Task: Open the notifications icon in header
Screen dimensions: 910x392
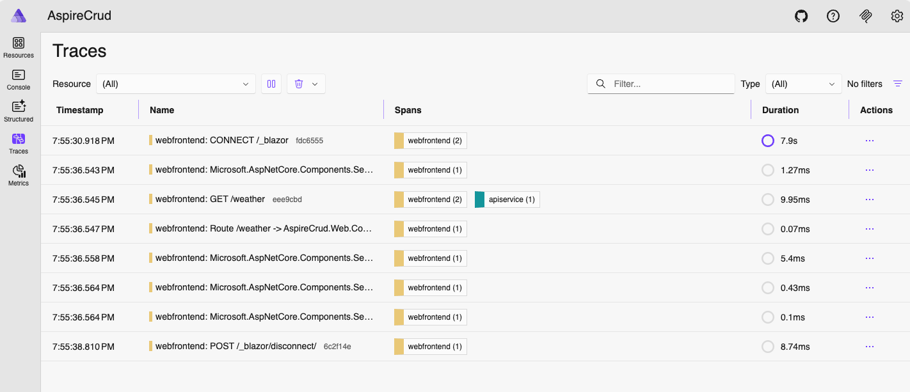Action: pos(865,16)
